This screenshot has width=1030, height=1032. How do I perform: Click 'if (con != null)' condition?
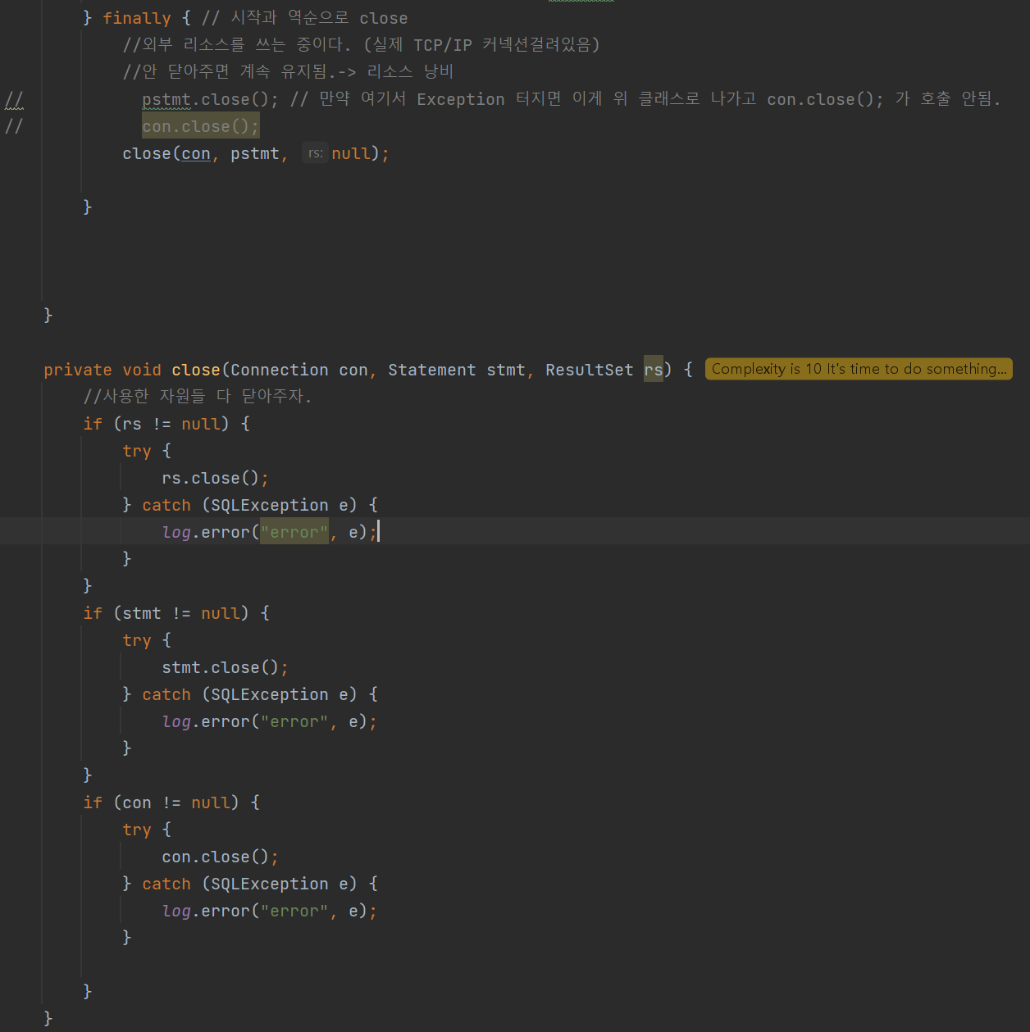click(171, 802)
